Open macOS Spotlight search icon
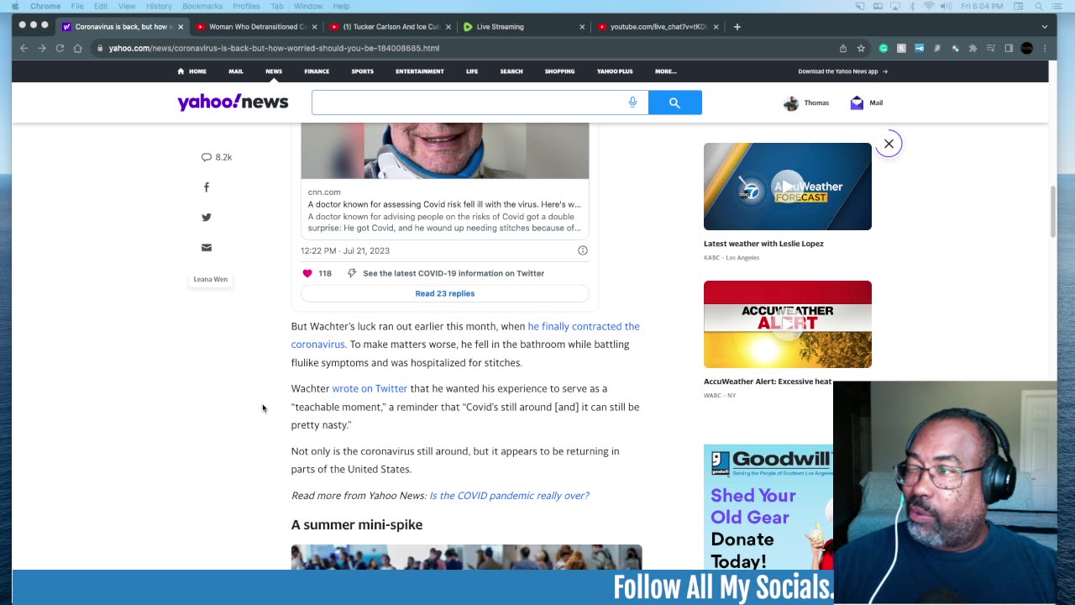This screenshot has height=605, width=1075. click(x=1039, y=6)
